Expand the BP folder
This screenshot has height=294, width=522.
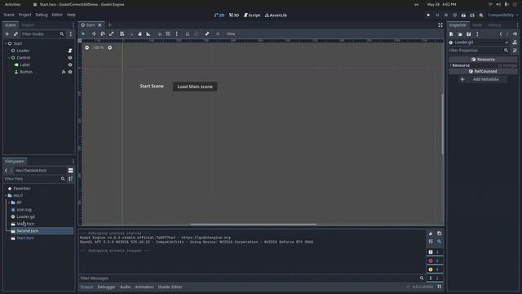coord(9,203)
